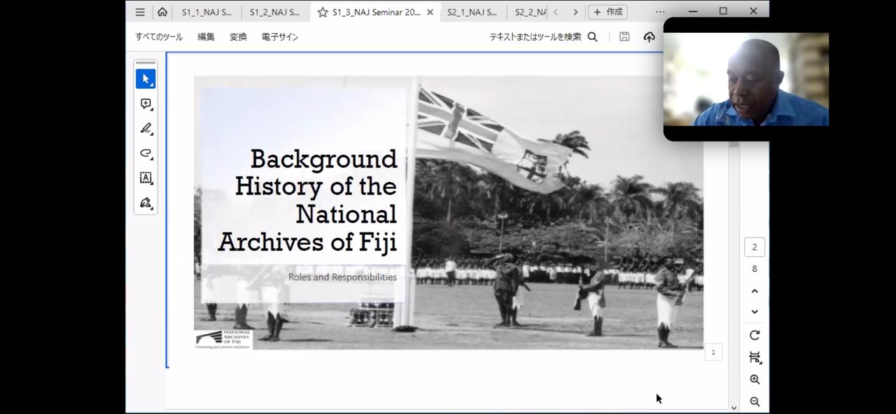Go to the Home view
The image size is (896, 414).
coord(162,12)
